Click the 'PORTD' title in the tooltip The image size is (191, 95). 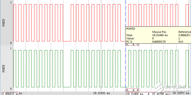pos(131,29)
